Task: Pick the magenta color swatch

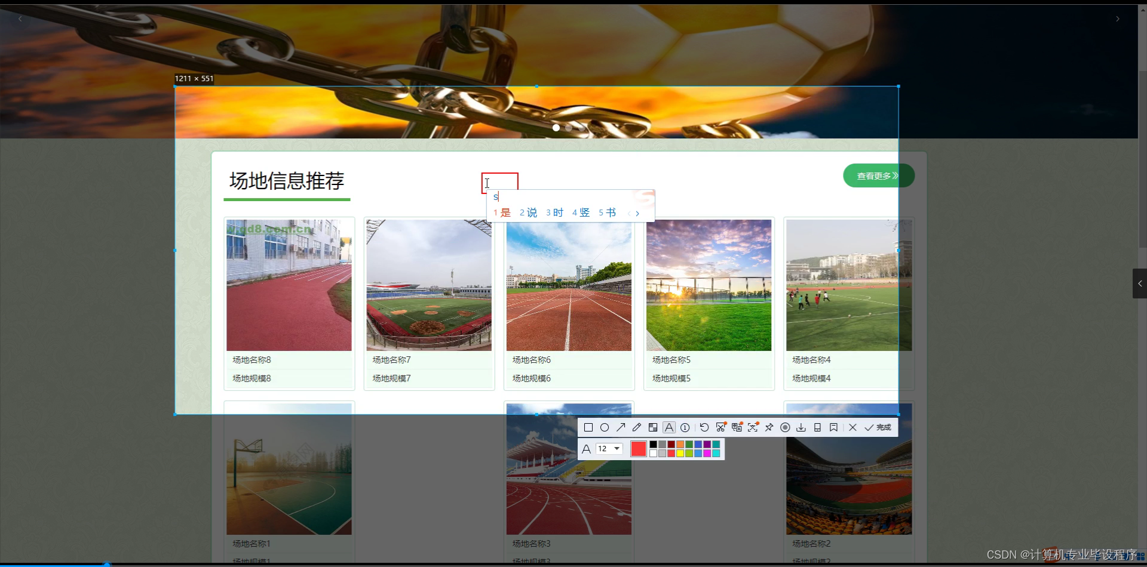Action: [x=707, y=454]
